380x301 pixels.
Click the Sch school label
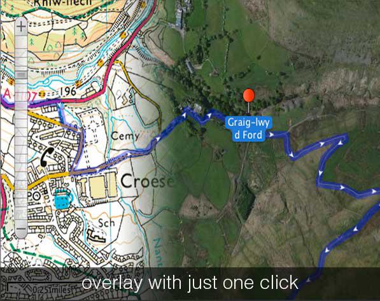pos(106,223)
